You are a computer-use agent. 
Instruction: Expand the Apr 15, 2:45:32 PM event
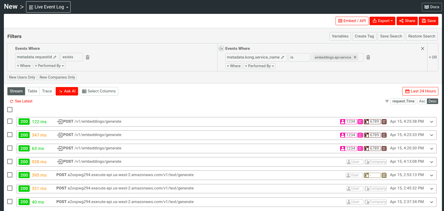pyautogui.click(x=432, y=189)
